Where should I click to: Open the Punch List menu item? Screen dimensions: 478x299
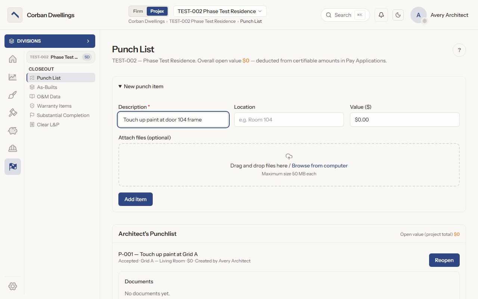pos(61,78)
